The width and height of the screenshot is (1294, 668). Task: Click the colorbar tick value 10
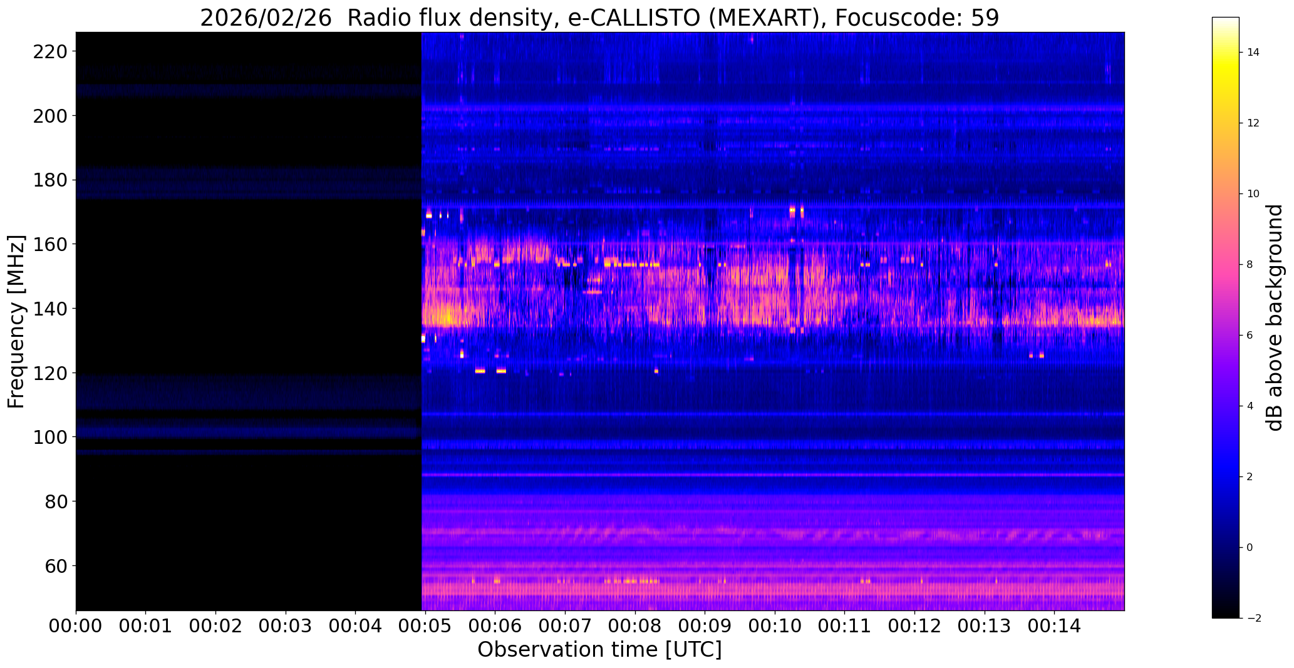1253,194
